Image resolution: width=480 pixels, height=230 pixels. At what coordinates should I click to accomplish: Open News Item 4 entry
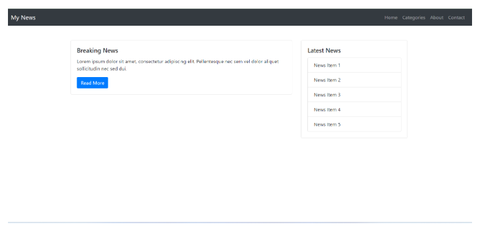click(x=354, y=109)
